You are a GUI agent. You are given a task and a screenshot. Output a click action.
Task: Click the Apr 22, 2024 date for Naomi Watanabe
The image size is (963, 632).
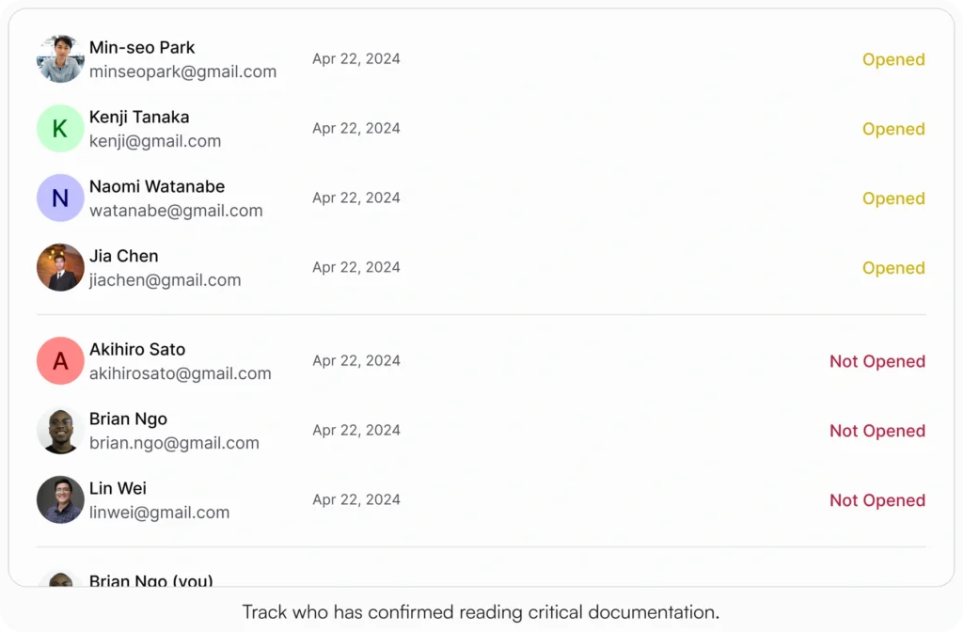[356, 197]
